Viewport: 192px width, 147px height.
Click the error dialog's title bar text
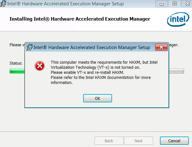pyautogui.click(x=91, y=48)
